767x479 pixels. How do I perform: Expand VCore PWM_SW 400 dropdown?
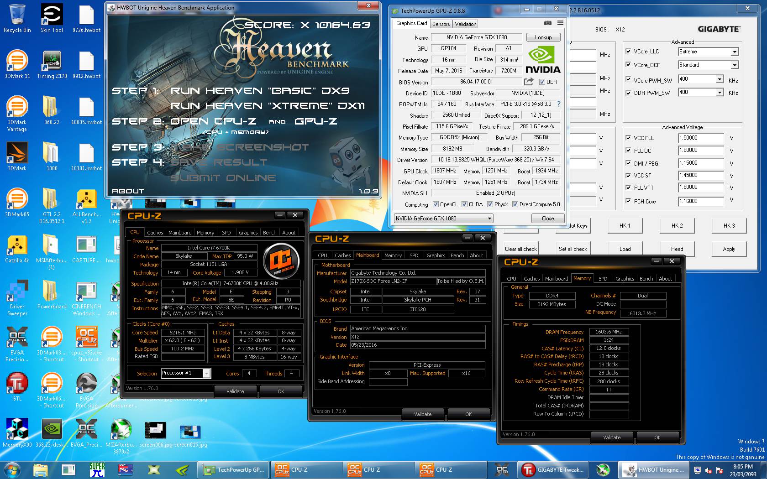point(720,79)
